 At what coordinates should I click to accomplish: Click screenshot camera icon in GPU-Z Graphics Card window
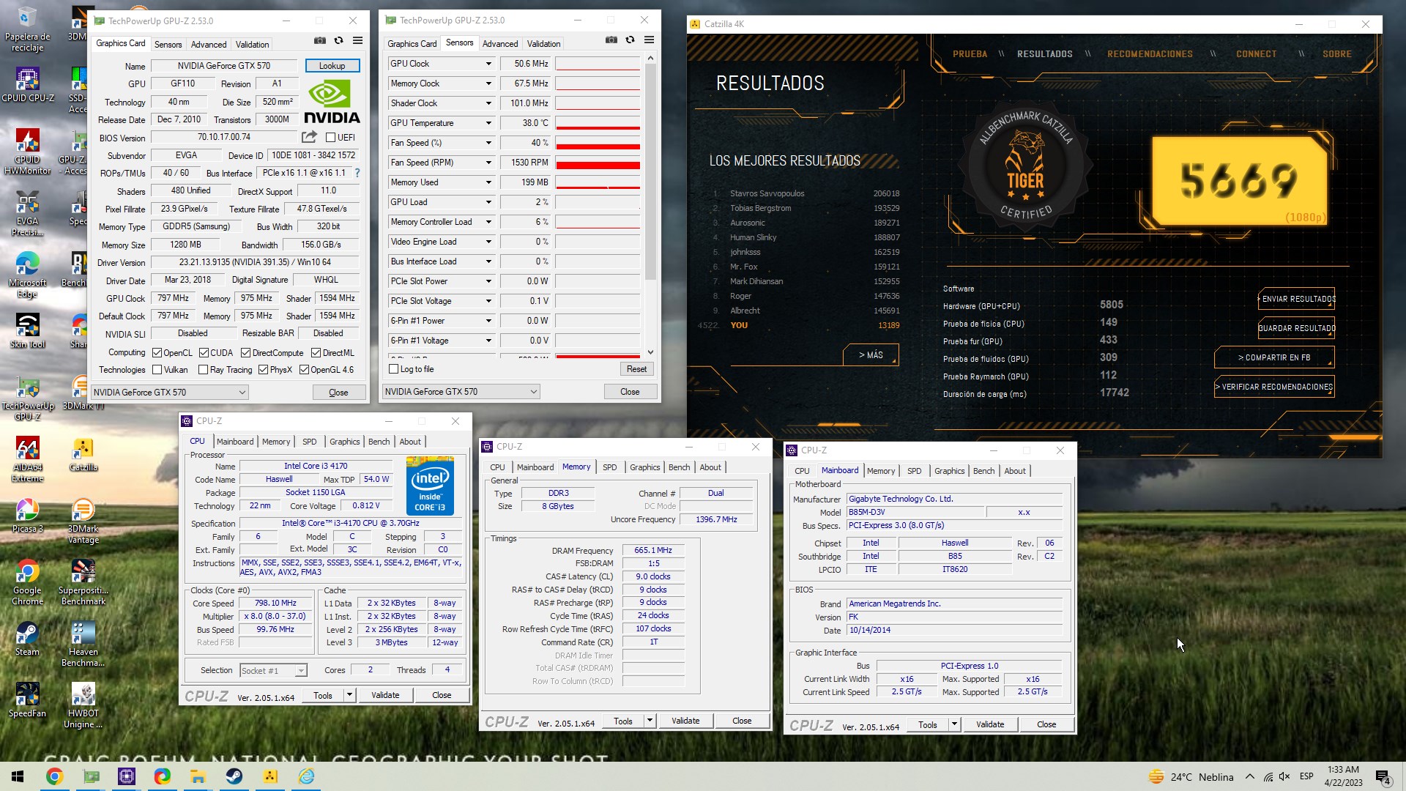click(320, 41)
